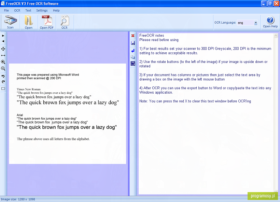Viewport: 280px width, 202px height.
Task: Zoom out of the scanned image
Action: (x=3, y=68)
